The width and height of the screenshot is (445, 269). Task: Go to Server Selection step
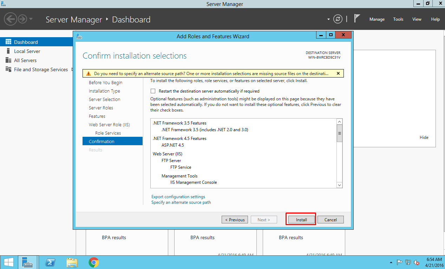104,99
